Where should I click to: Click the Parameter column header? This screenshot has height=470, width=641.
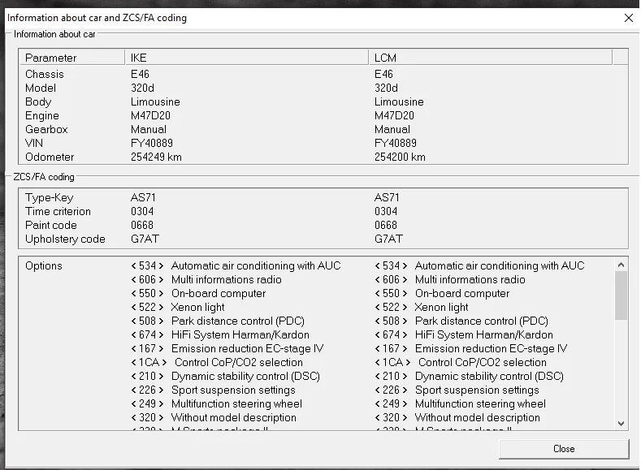[x=72, y=58]
